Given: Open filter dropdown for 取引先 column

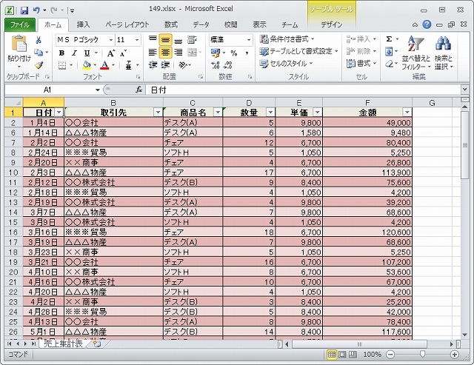Looking at the screenshot, I should click(x=157, y=112).
